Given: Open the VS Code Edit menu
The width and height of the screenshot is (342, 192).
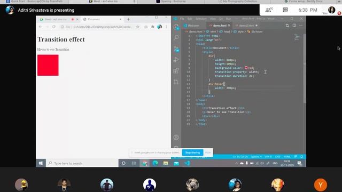Looking at the screenshot, I should 190,19.
